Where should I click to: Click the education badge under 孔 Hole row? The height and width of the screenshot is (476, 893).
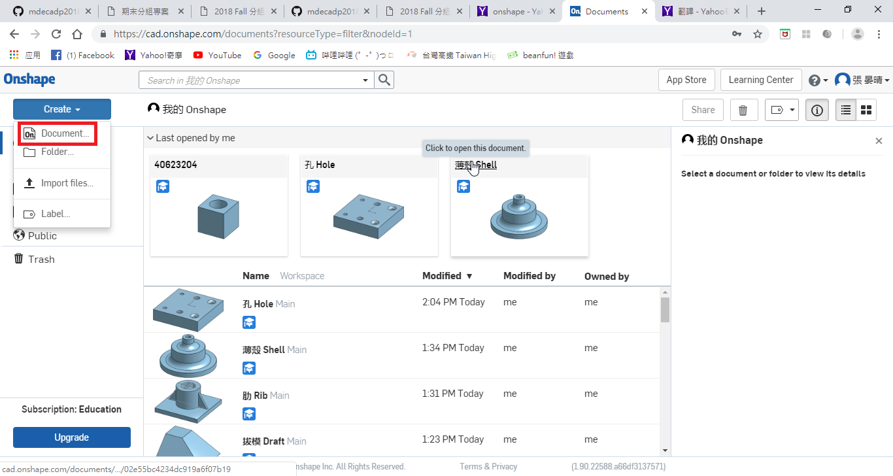pyautogui.click(x=249, y=322)
